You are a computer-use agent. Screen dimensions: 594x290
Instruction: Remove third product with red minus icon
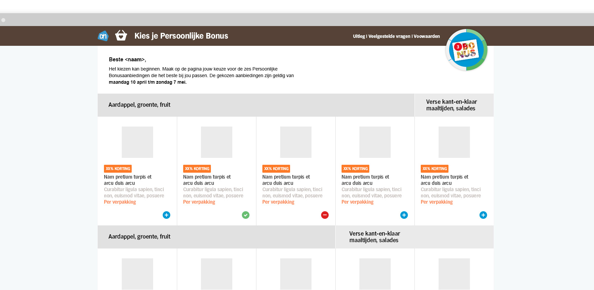[325, 215]
